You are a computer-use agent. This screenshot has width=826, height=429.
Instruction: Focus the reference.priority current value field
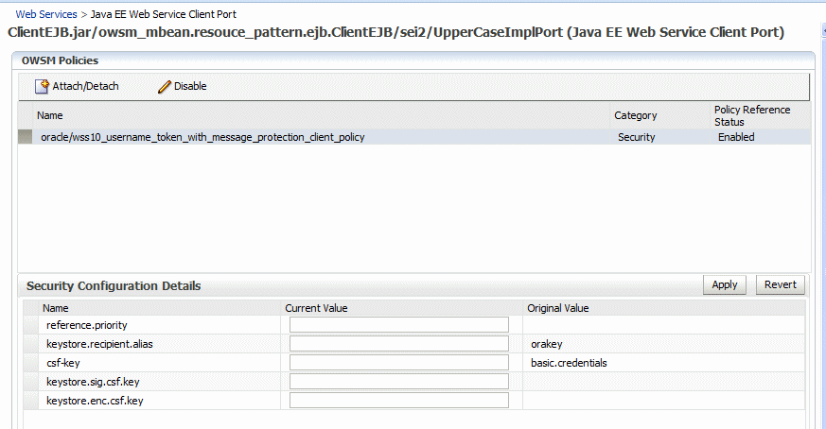[x=398, y=325]
